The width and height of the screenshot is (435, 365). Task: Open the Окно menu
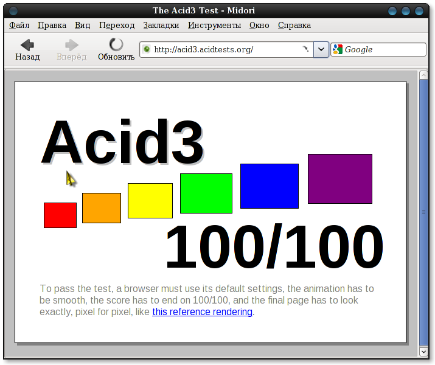259,25
